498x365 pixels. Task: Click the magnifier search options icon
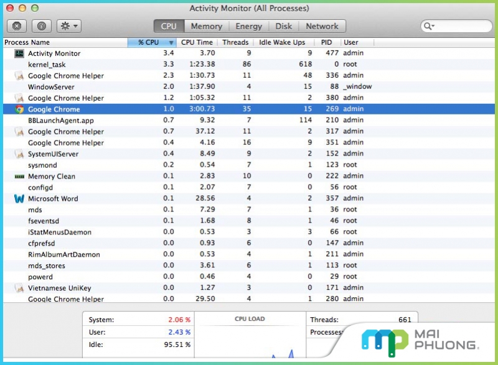[x=429, y=26]
